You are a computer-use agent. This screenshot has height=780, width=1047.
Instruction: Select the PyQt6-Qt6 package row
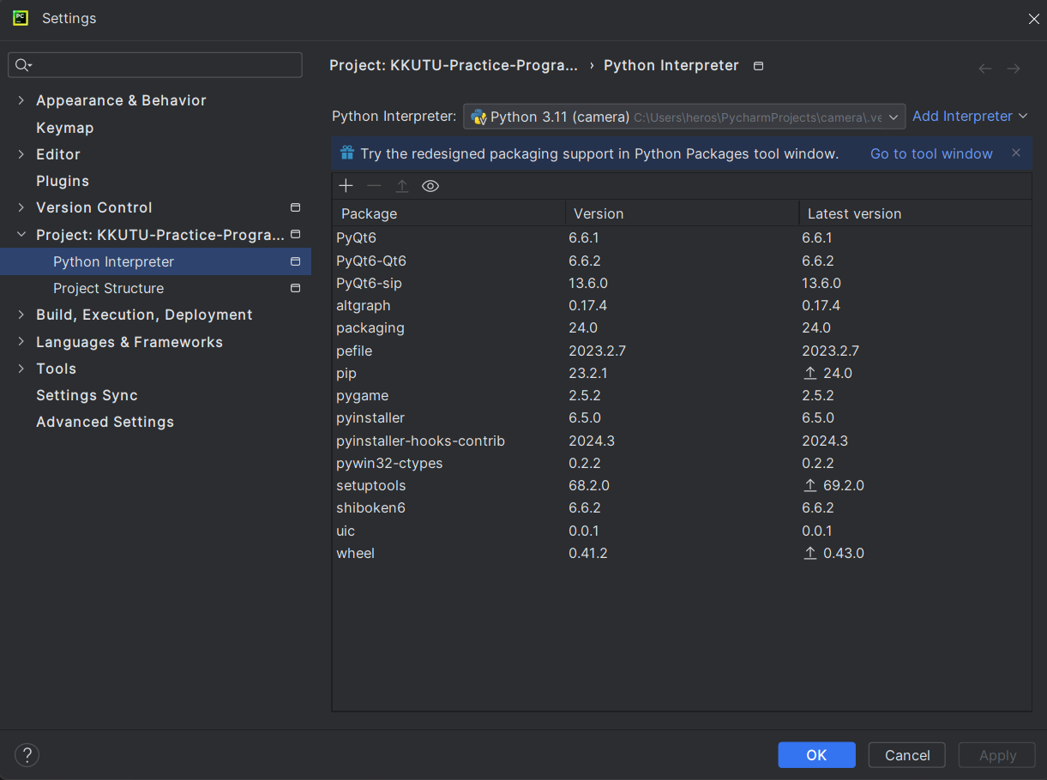pyautogui.click(x=682, y=261)
